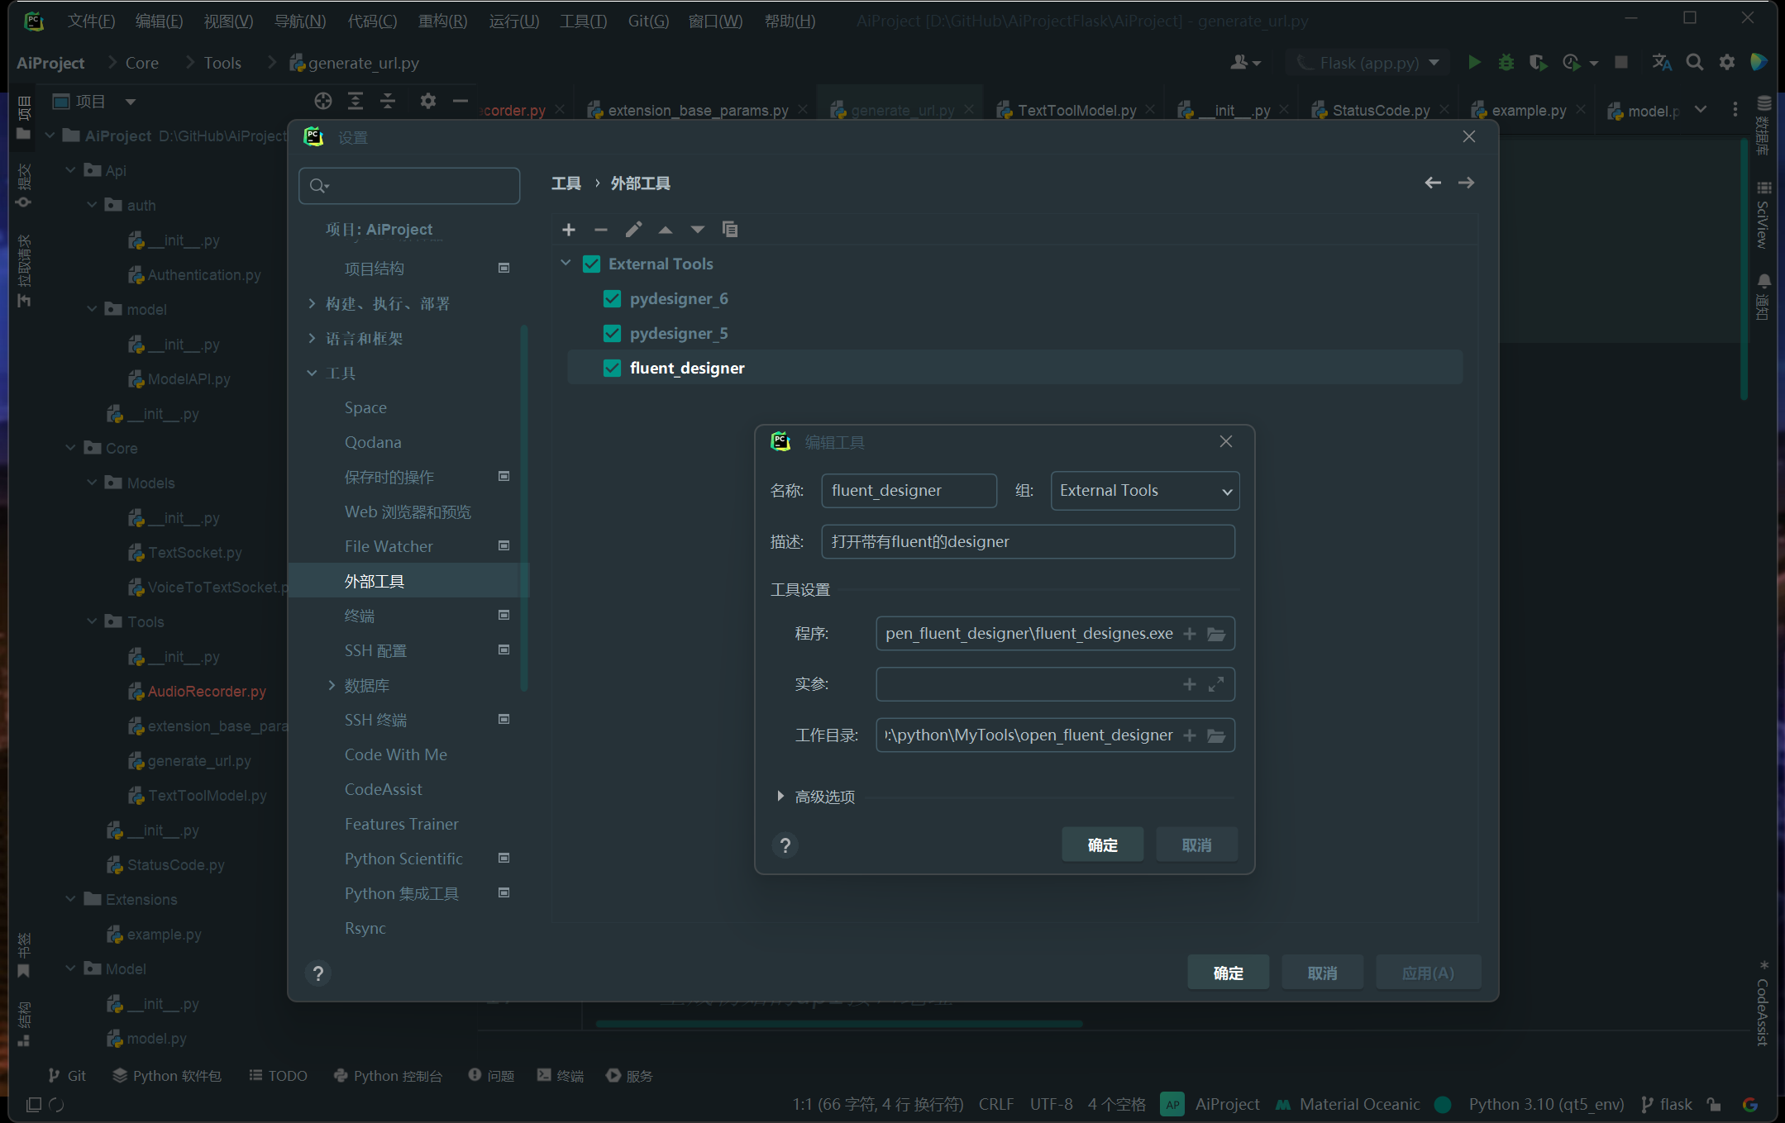Screen dimensions: 1785x1123
Task: Expand the 数据库 settings node
Action: 332,685
